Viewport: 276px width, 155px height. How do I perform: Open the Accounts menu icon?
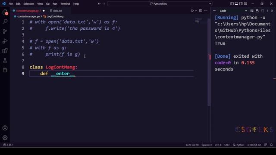[x=5, y=128]
